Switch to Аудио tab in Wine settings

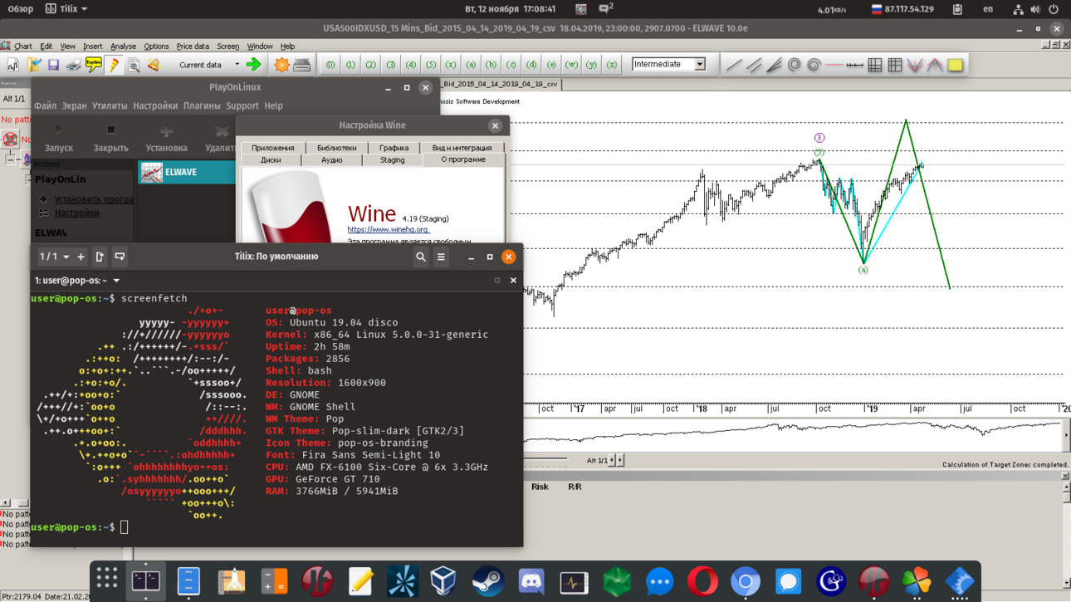pos(331,160)
